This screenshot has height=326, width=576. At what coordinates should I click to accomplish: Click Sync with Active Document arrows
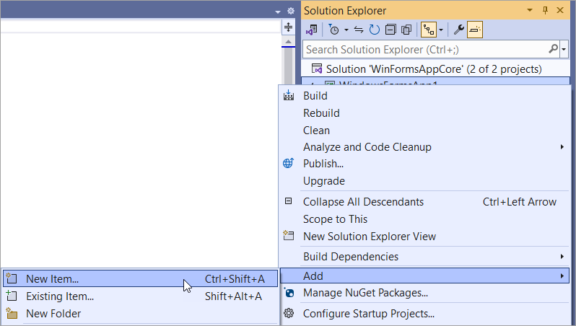359,30
